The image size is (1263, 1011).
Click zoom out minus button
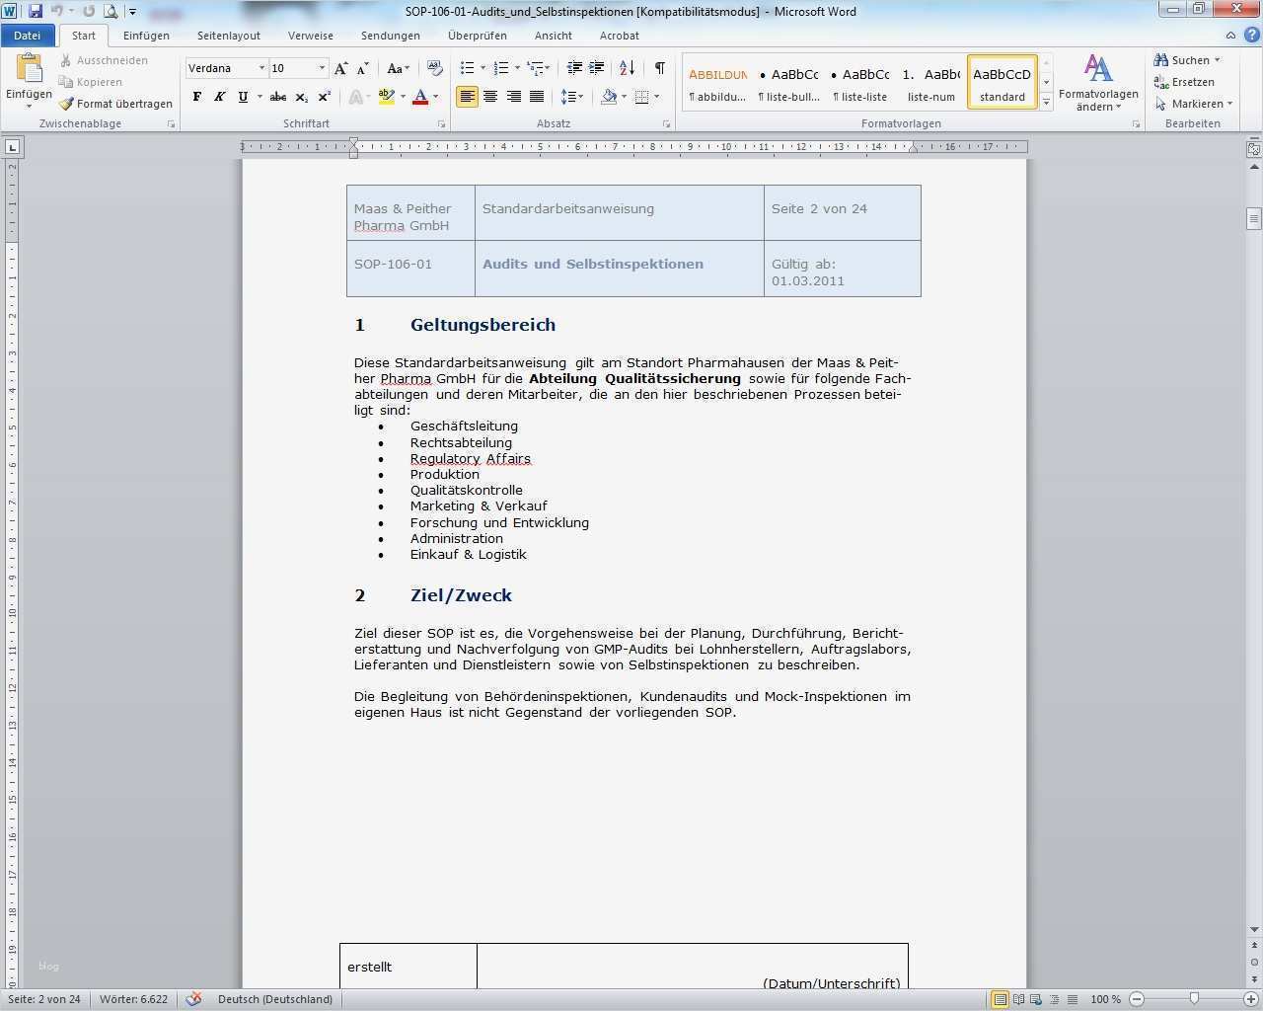click(x=1137, y=999)
